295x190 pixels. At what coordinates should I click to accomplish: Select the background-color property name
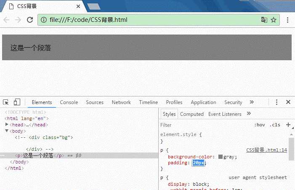click(x=190, y=157)
